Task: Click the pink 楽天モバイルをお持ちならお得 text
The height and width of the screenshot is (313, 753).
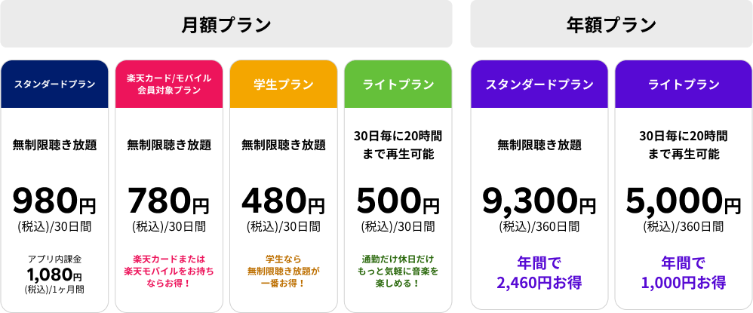Action: pyautogui.click(x=169, y=272)
